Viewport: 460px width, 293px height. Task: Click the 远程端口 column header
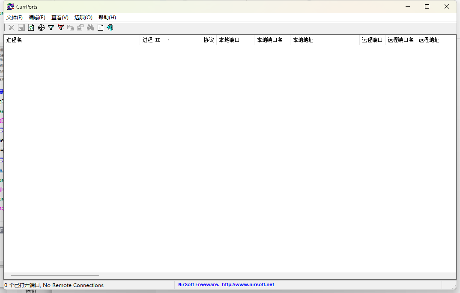coord(372,40)
